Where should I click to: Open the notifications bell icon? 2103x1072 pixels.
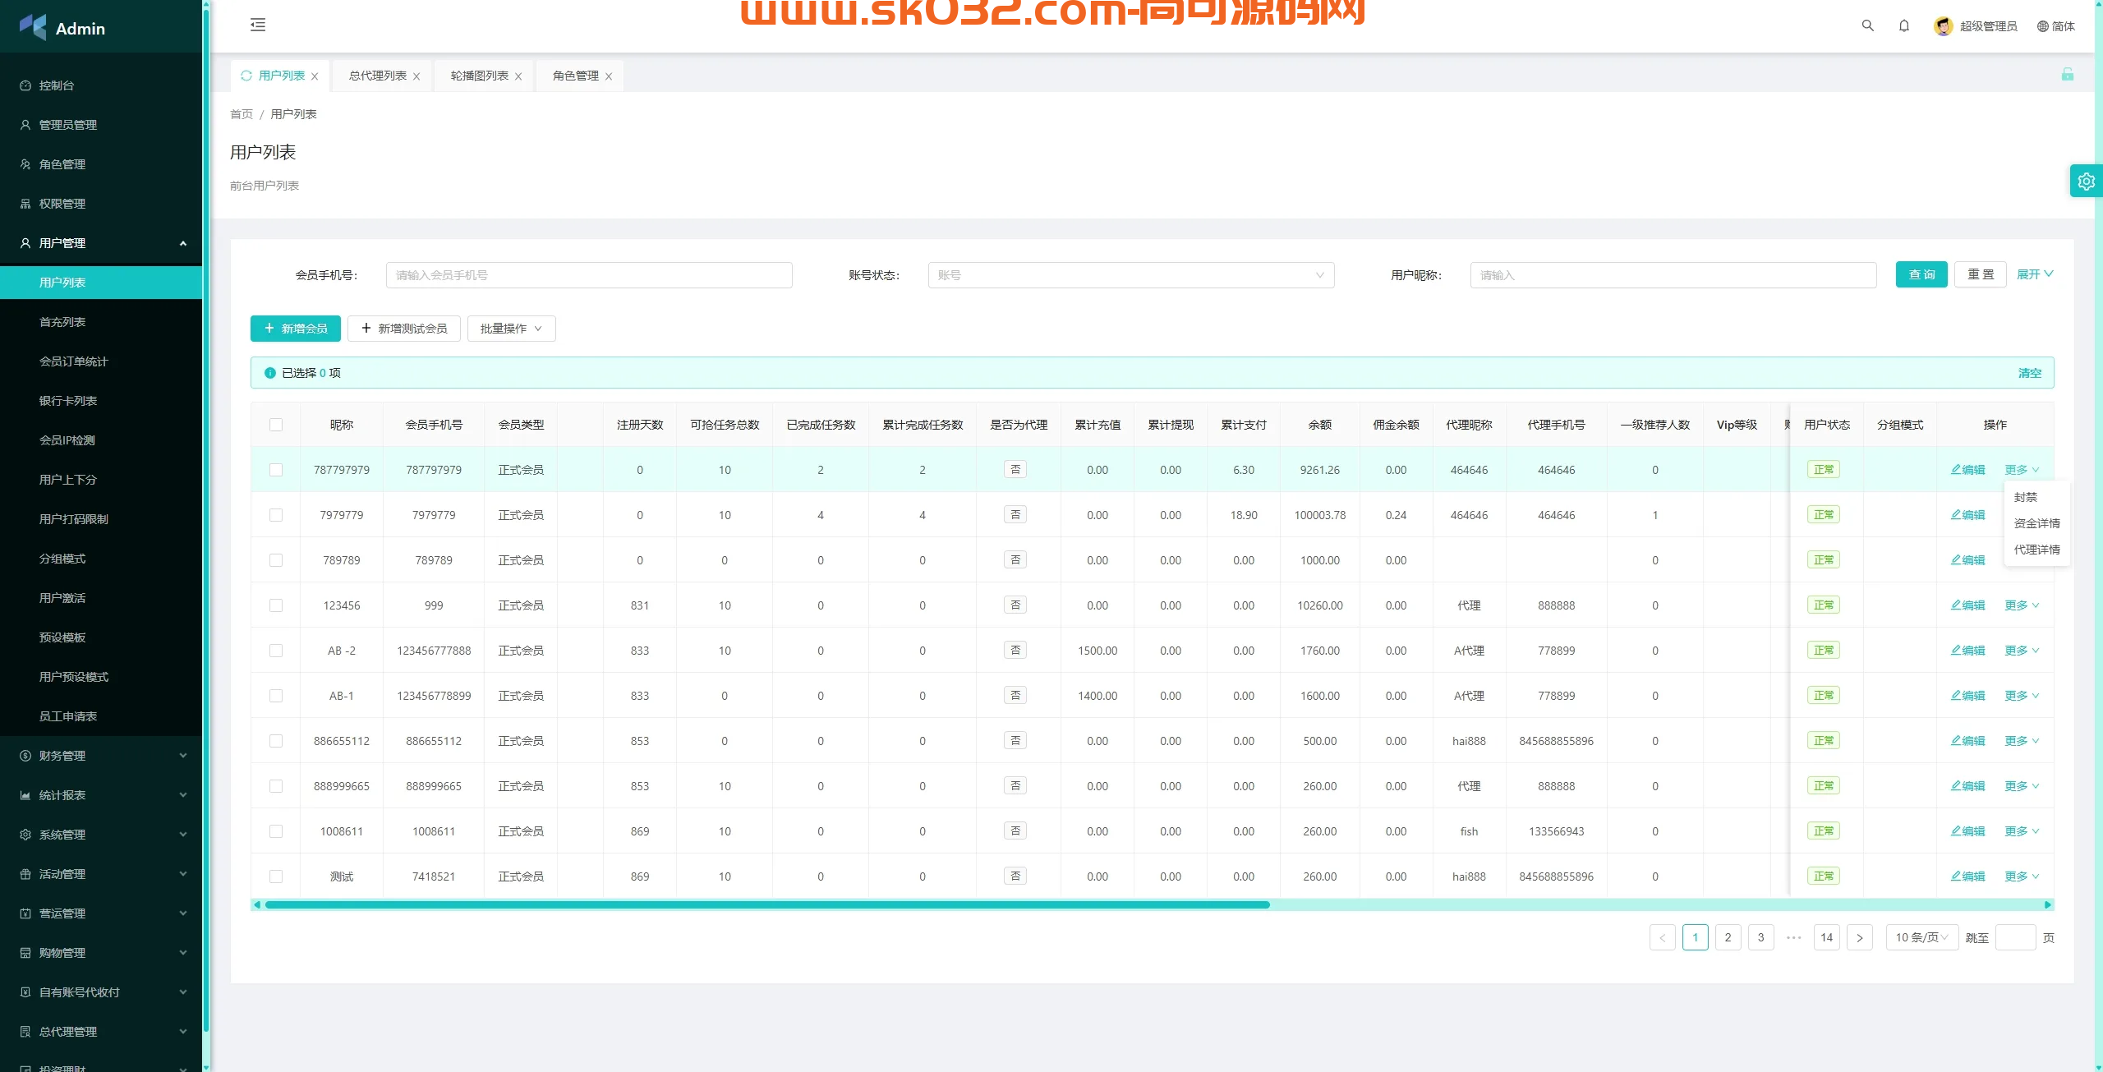pos(1904,25)
